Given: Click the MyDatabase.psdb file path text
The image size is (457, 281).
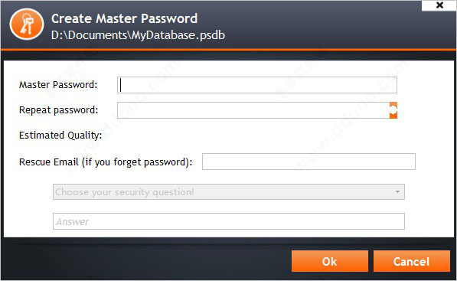Looking at the screenshot, I should pos(138,35).
